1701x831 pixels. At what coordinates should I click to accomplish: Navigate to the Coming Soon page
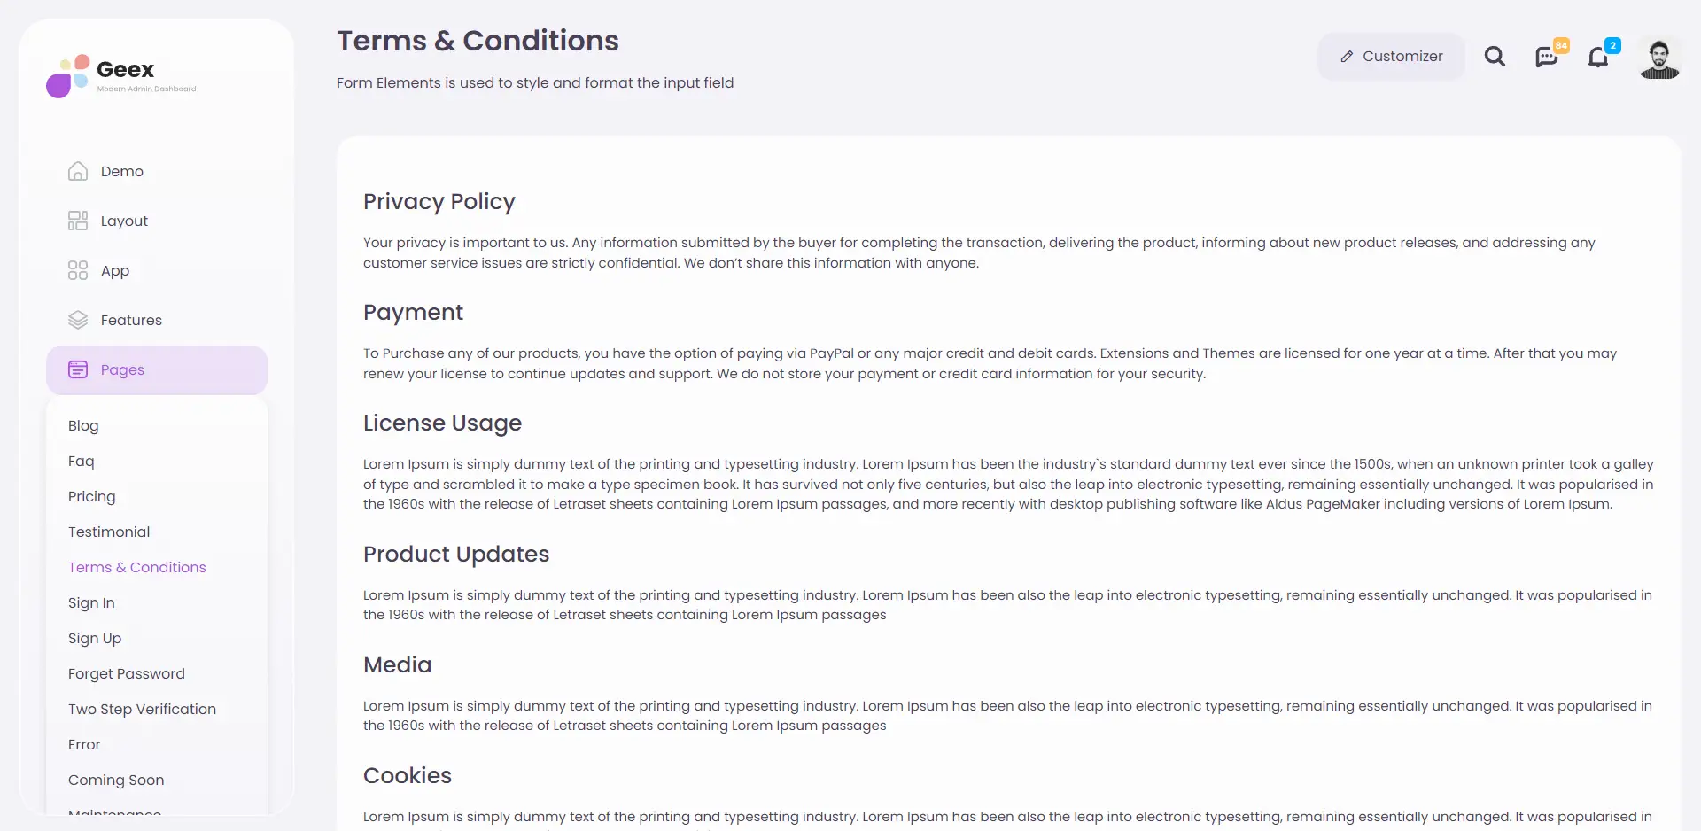tap(116, 780)
